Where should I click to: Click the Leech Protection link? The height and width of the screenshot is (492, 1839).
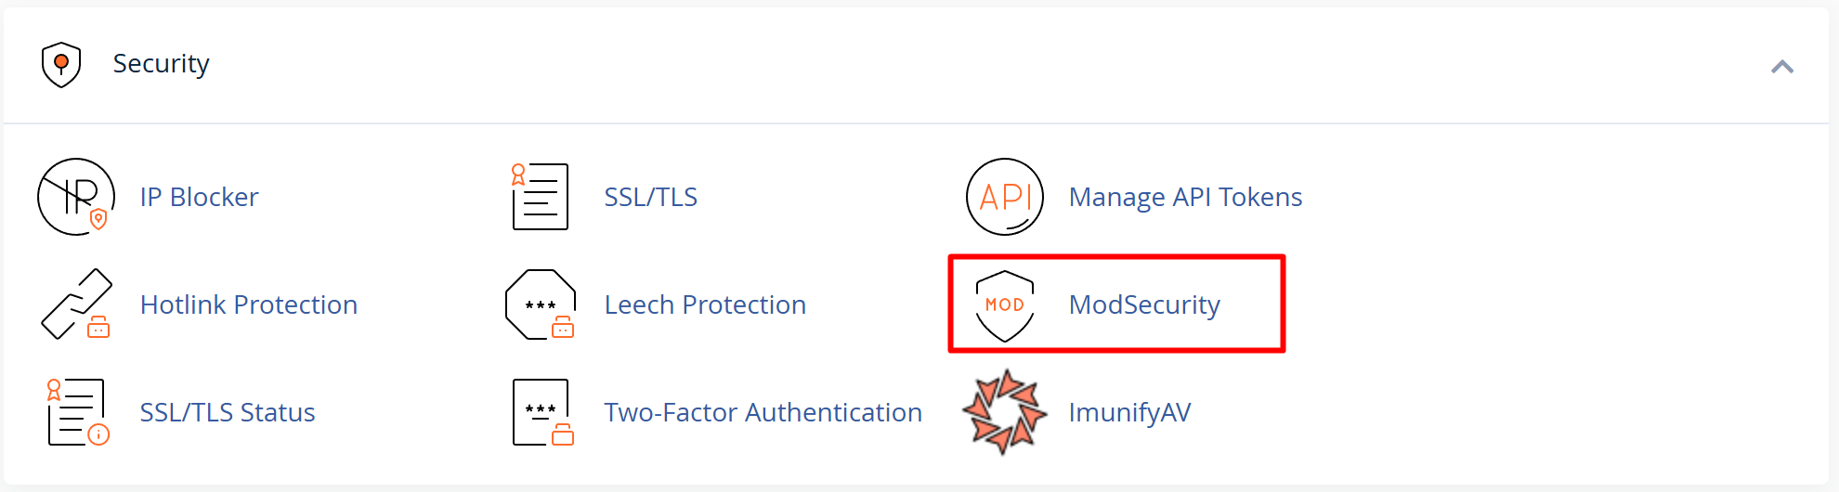pyautogui.click(x=705, y=304)
